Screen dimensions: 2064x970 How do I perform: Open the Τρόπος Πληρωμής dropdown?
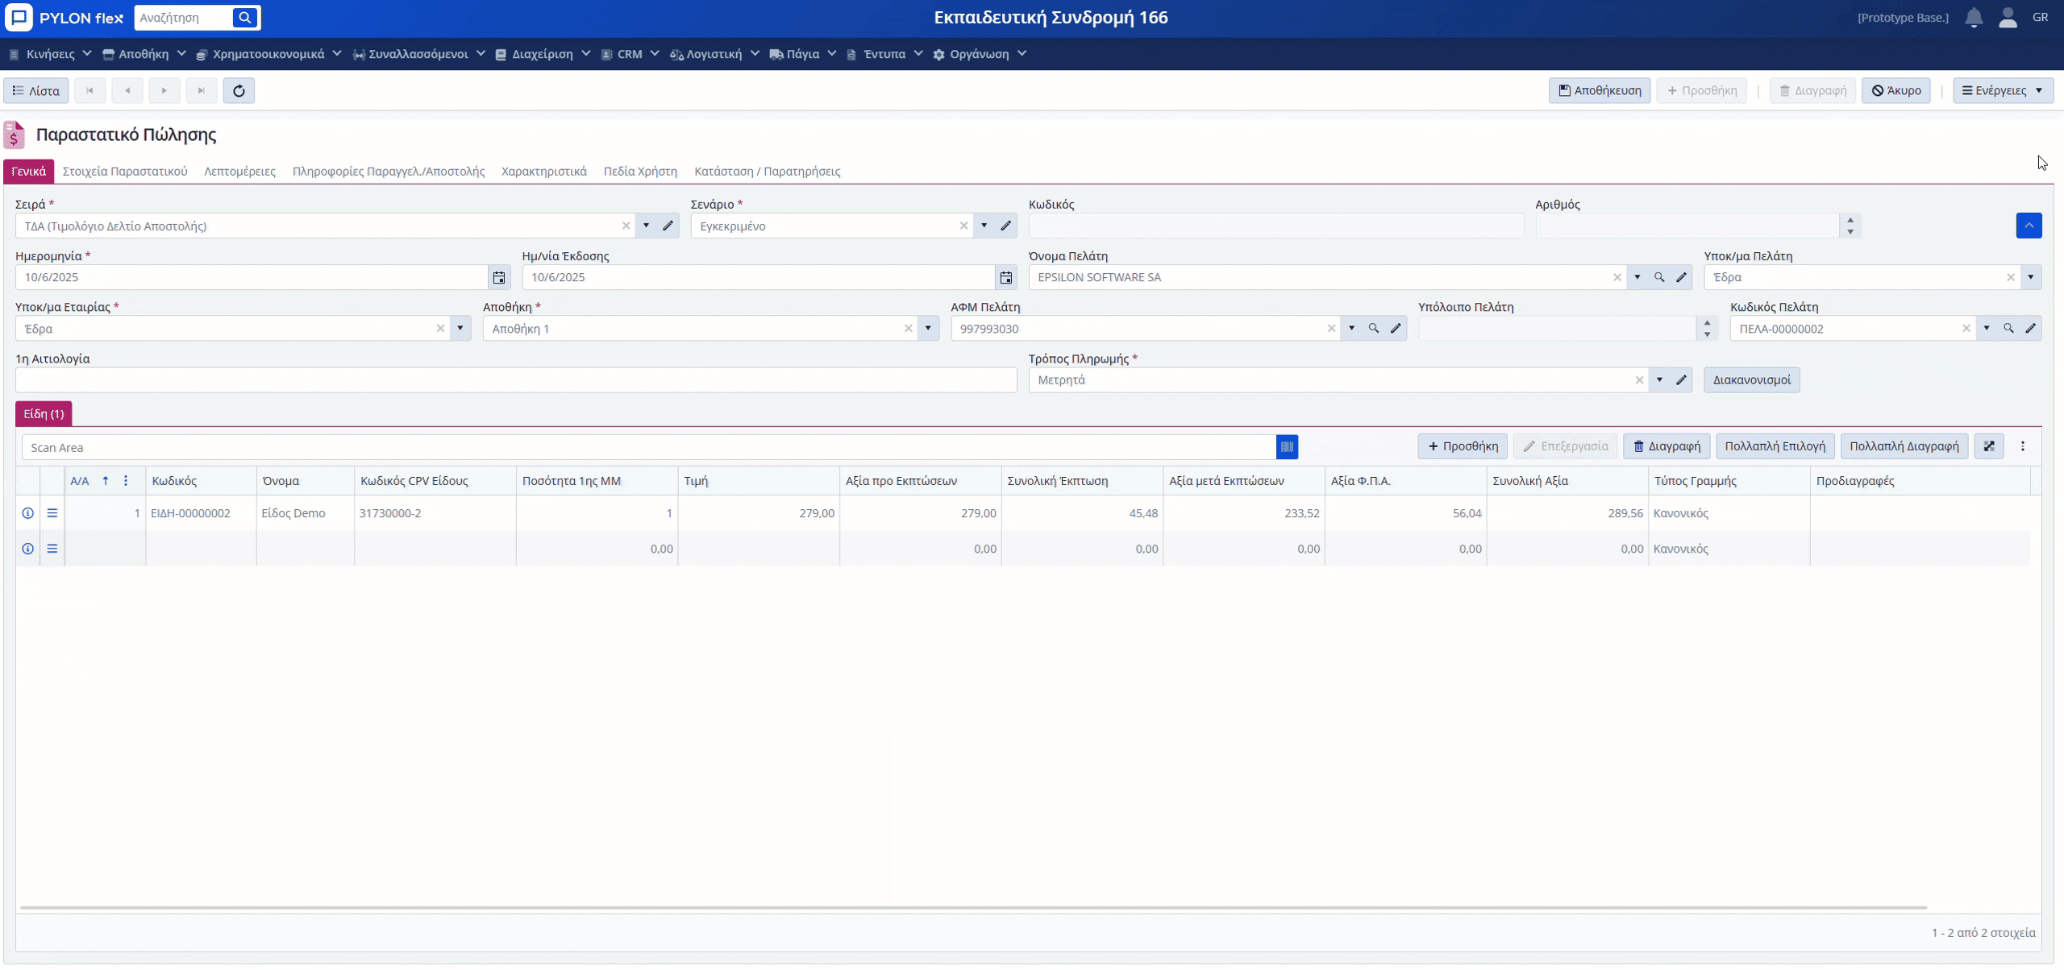pyautogui.click(x=1659, y=379)
